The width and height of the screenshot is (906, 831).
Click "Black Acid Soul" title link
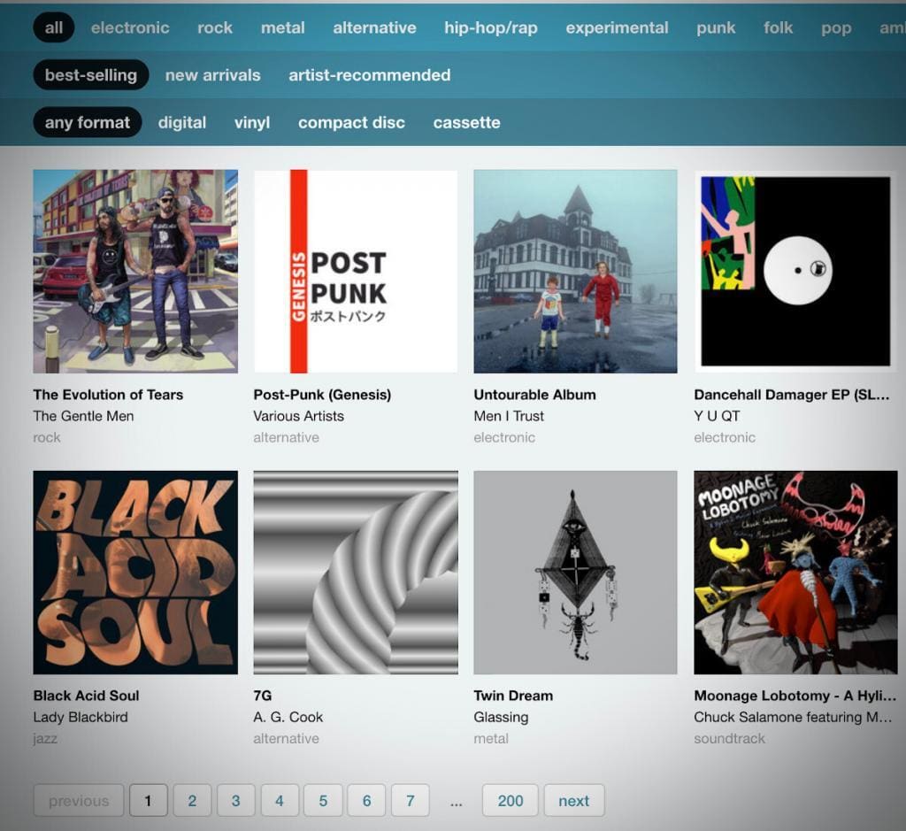86,696
